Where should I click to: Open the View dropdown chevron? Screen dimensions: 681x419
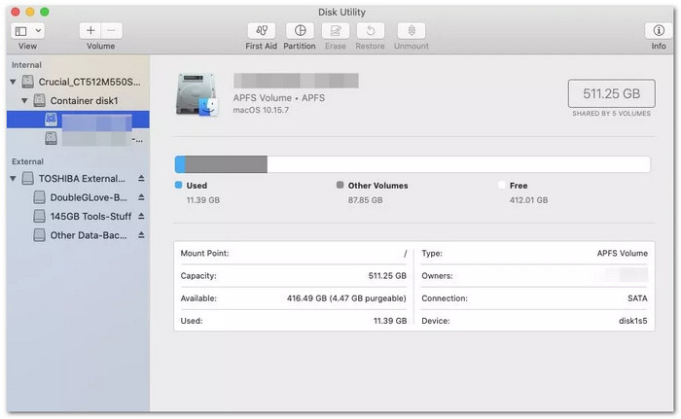[x=38, y=31]
